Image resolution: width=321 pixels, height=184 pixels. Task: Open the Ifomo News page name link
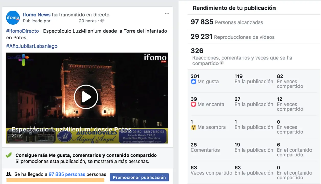[37, 15]
